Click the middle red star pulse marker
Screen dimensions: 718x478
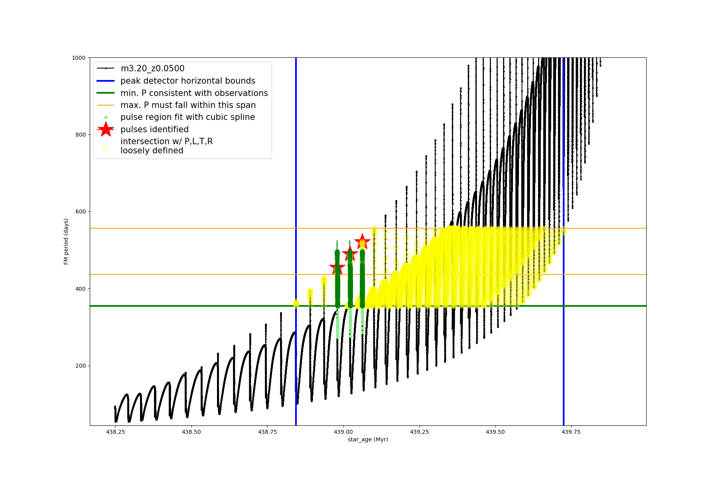coord(350,253)
